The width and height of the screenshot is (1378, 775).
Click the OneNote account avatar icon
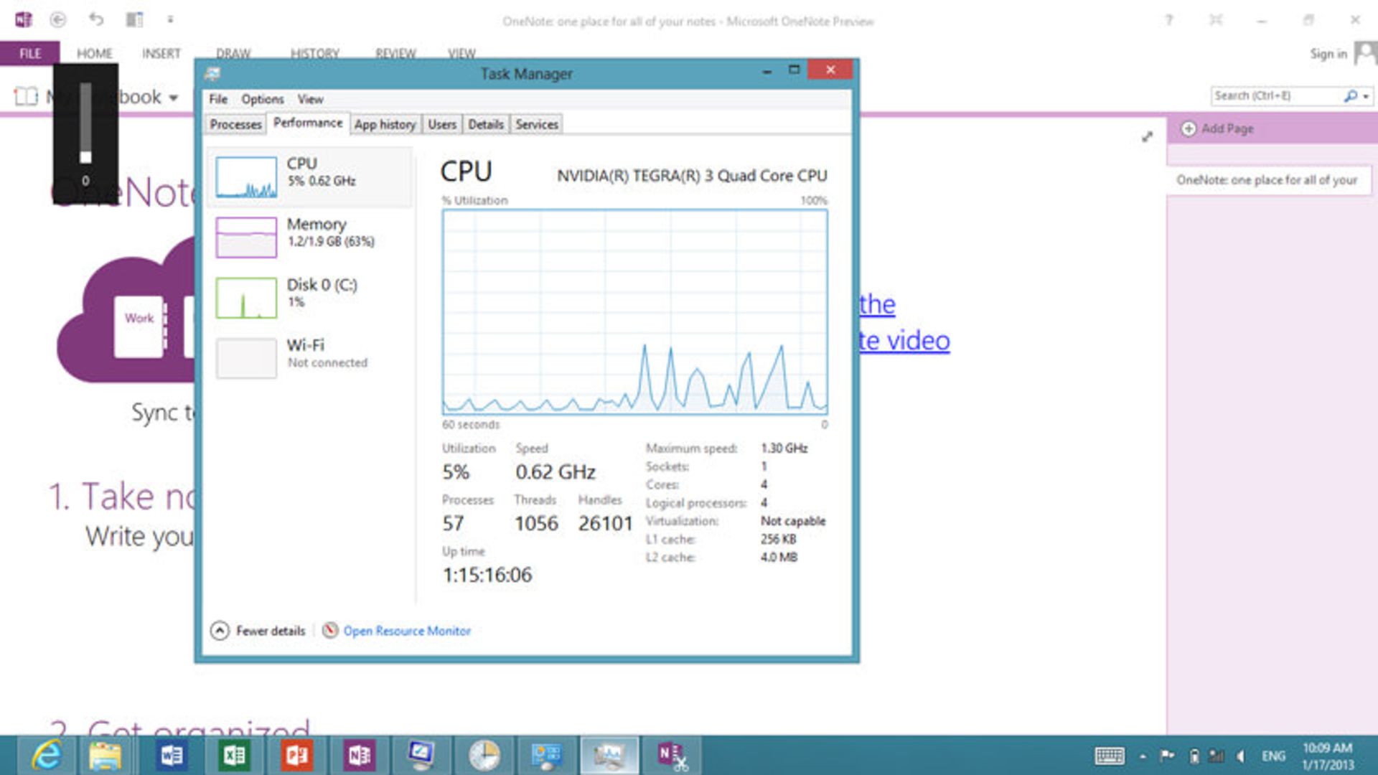(x=1366, y=53)
